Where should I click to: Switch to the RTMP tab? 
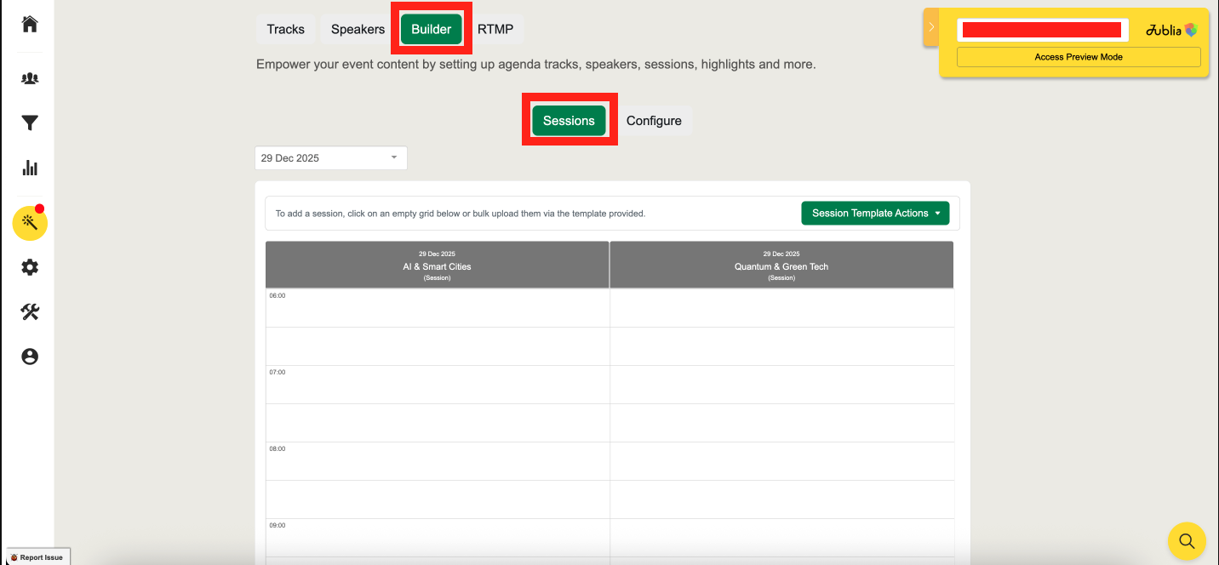click(495, 29)
